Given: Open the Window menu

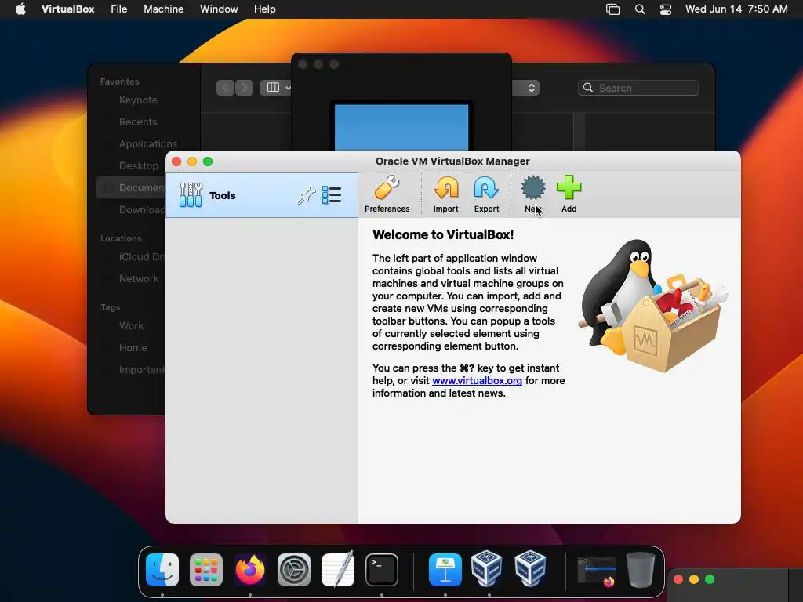Looking at the screenshot, I should click(219, 9).
